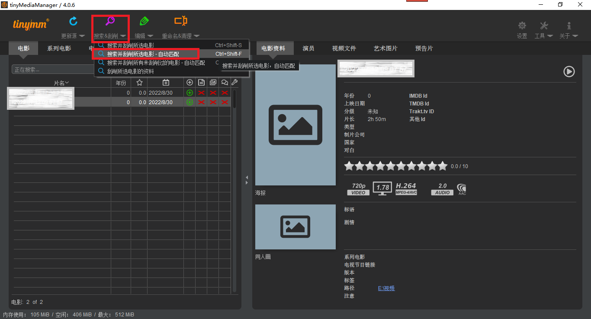The image size is (591, 319).
Task: Click the NFO document column header icon
Action: point(201,82)
